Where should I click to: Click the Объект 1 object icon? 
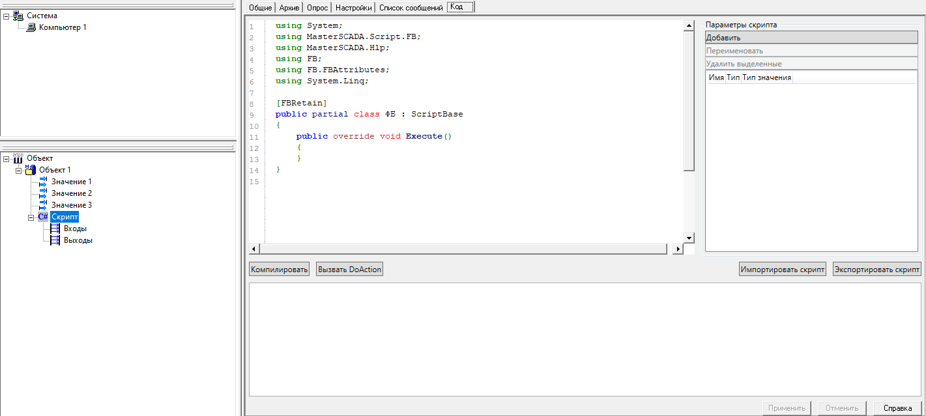[31, 170]
